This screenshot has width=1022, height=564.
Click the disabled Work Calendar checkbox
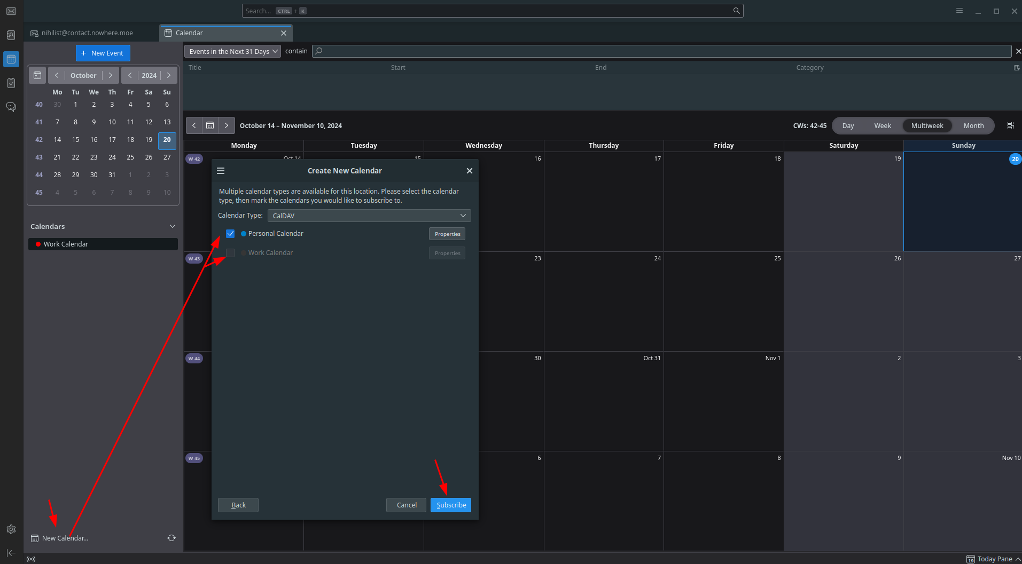pos(230,253)
